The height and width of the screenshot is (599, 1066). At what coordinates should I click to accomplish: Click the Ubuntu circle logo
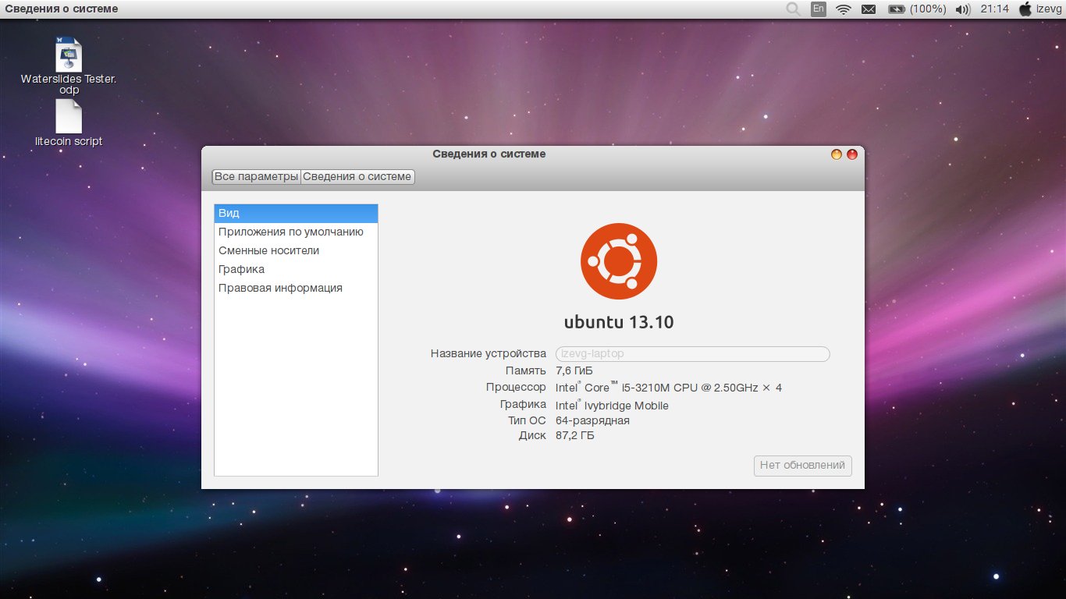619,261
